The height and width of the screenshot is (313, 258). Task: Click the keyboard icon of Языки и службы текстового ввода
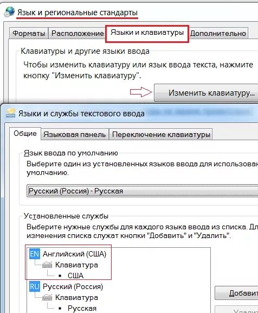[10, 113]
